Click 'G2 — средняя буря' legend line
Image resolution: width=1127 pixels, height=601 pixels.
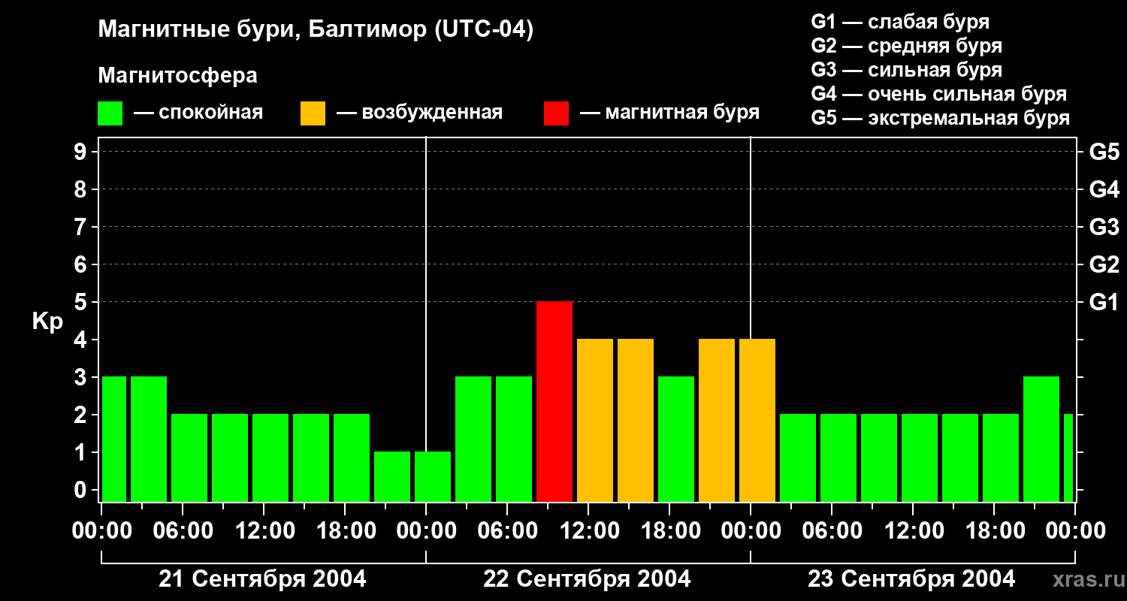906,46
